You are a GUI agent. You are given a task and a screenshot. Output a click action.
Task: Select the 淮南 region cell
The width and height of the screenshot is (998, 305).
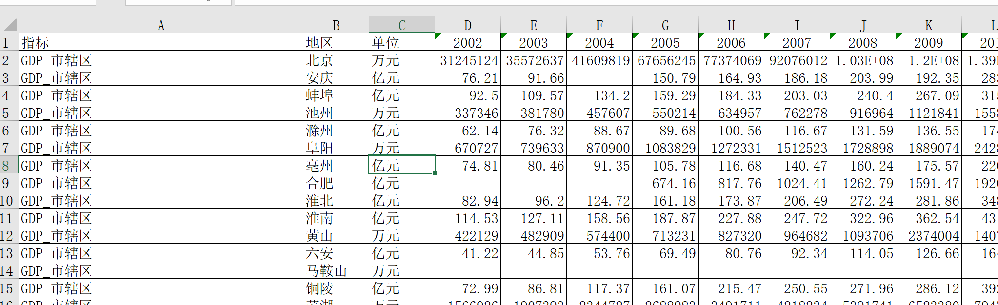point(336,218)
